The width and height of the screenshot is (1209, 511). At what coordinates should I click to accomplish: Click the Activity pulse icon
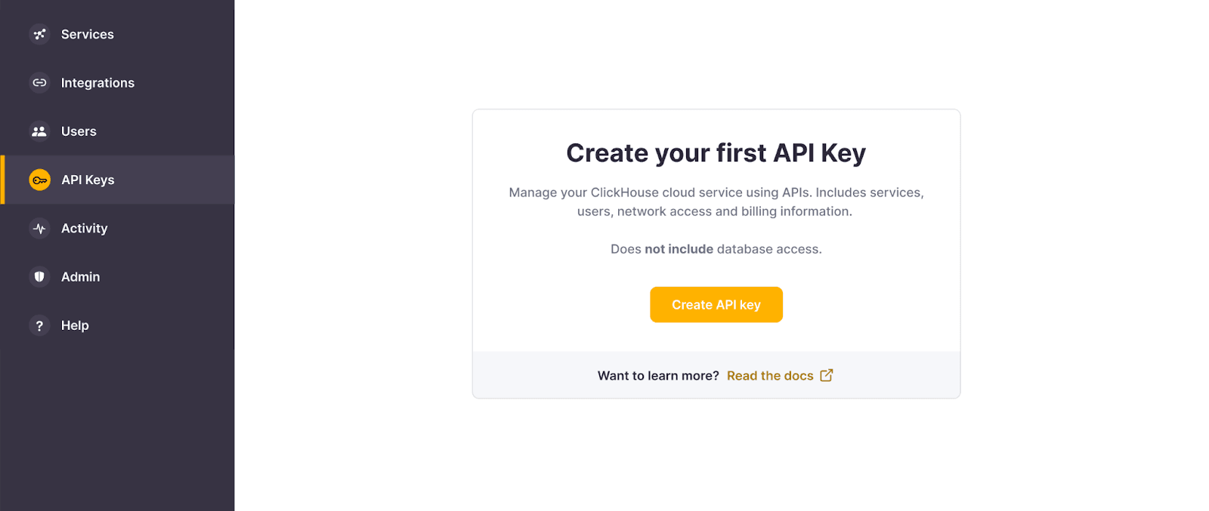coord(39,228)
